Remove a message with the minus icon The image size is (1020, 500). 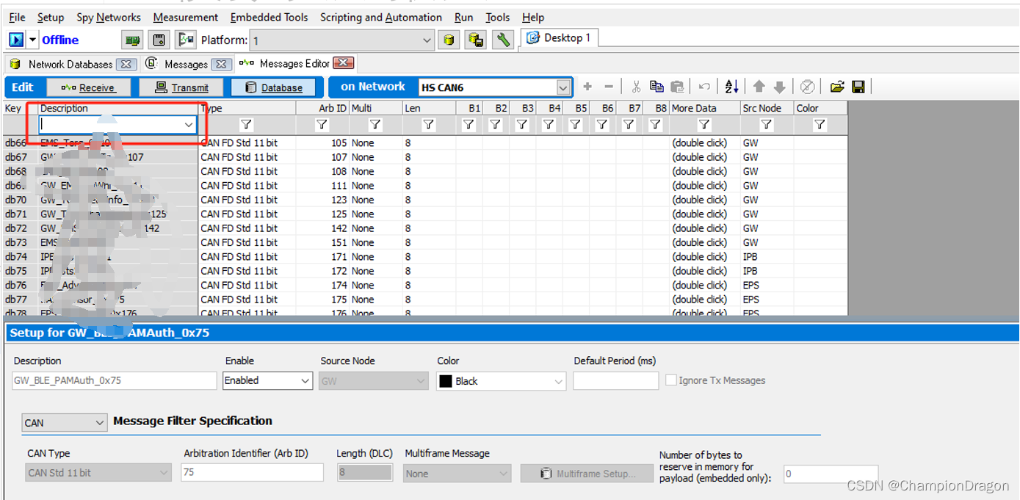608,87
